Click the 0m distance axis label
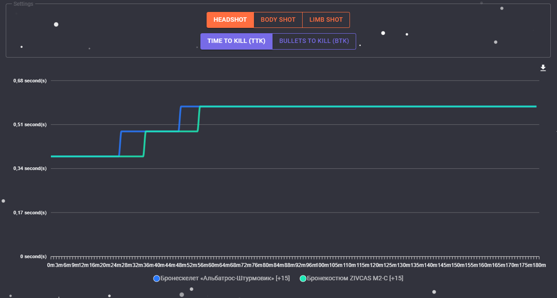Viewport: 557px width, 298px height. tap(51, 265)
